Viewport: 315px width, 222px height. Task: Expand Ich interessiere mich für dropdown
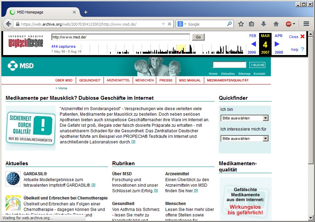click(244, 139)
